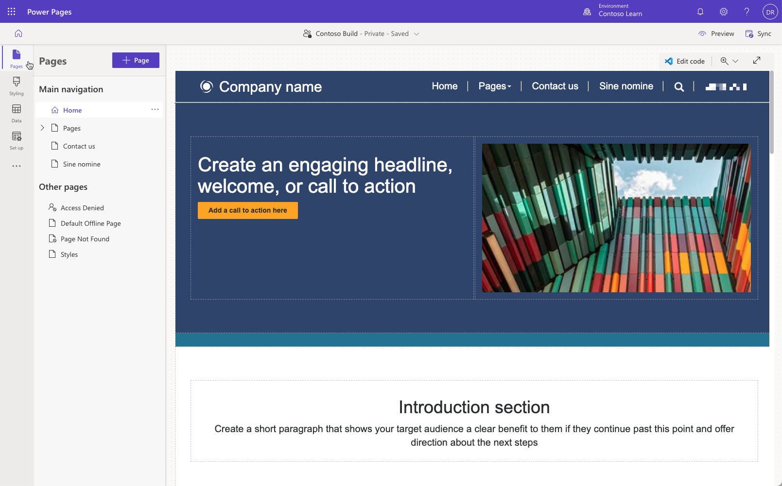This screenshot has width=782, height=486.
Task: Open the Pages dropdown in the header navigation
Action: pyautogui.click(x=494, y=86)
